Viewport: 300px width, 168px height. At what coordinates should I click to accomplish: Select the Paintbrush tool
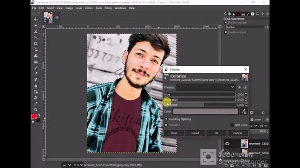(x=36, y=68)
